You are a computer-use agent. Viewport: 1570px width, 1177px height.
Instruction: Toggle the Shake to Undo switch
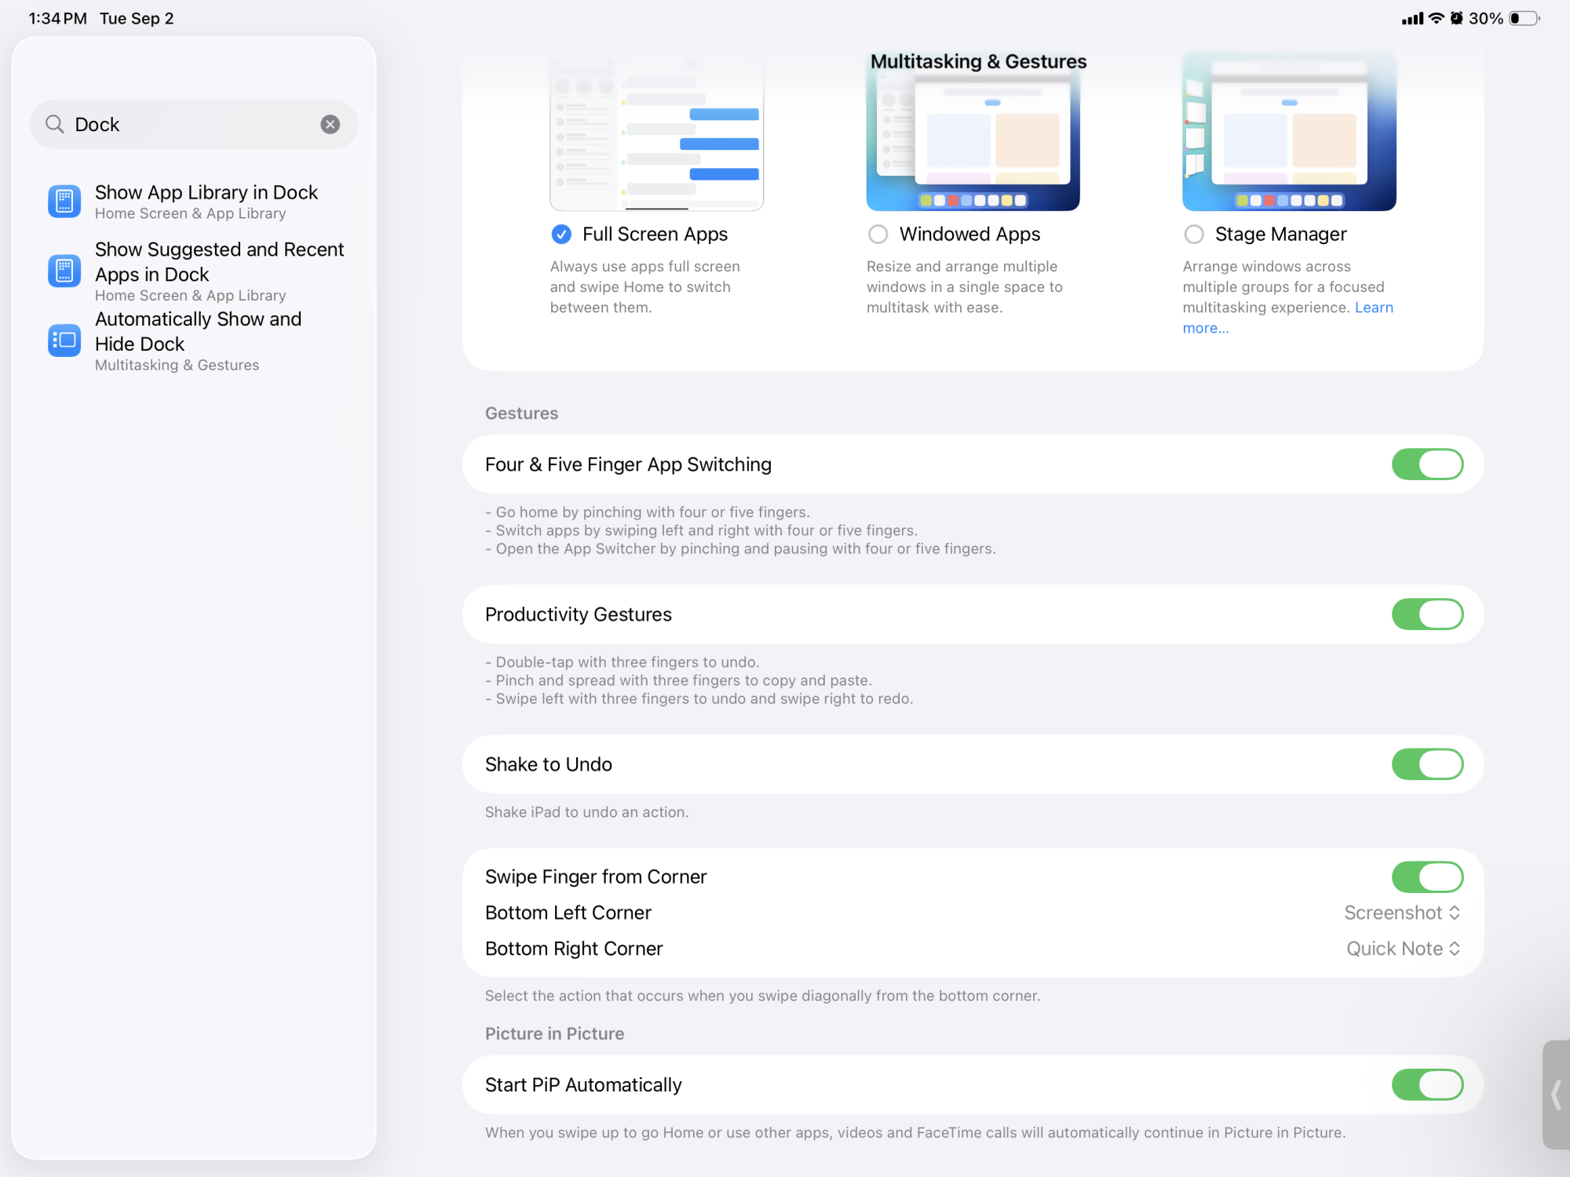[x=1426, y=764]
